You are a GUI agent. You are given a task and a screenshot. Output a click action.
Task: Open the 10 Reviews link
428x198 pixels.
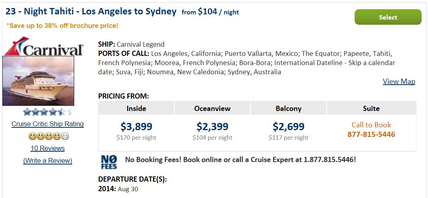47,148
